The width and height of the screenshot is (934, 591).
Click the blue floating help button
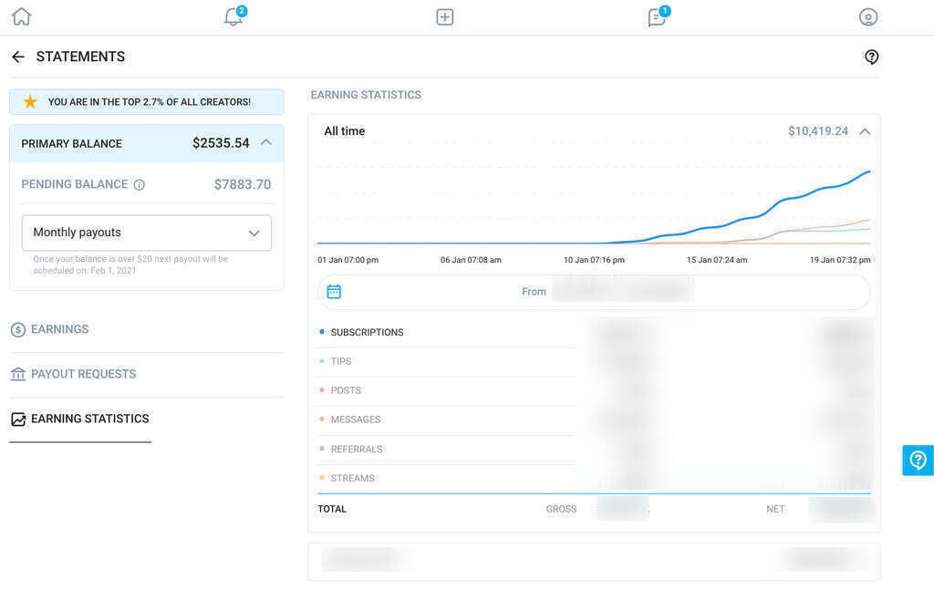(918, 461)
